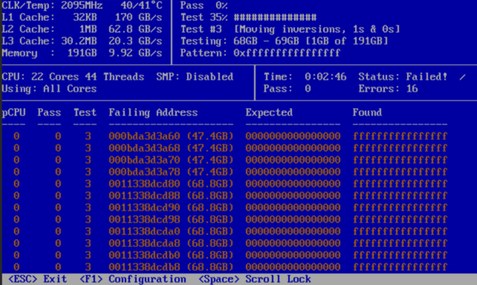Click the 'Using: All Cores' line

click(x=49, y=88)
